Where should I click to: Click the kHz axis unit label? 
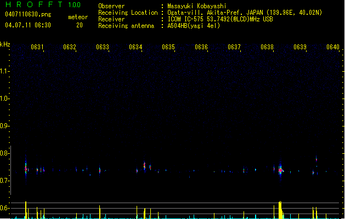(x=5, y=44)
